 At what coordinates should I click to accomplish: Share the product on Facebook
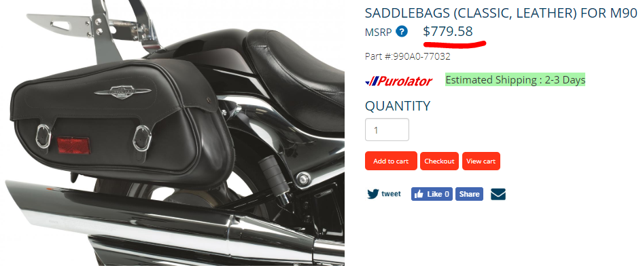pyautogui.click(x=469, y=194)
